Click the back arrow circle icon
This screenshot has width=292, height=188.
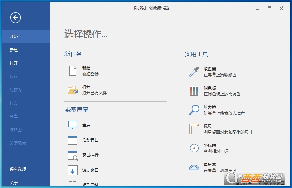pos(15,18)
